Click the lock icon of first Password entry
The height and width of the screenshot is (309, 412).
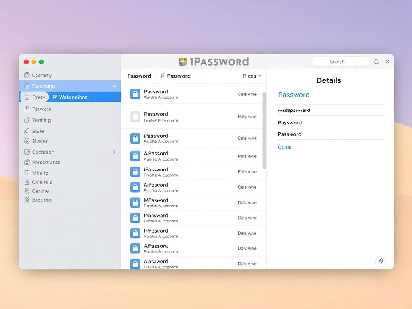tap(135, 94)
